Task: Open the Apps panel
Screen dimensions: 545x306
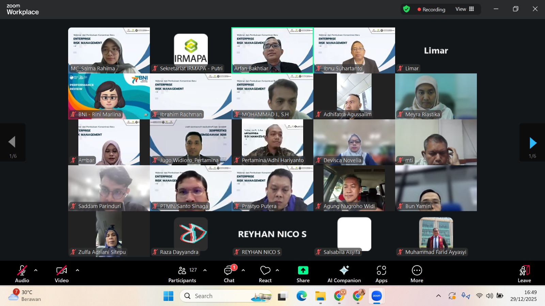Action: point(381,274)
